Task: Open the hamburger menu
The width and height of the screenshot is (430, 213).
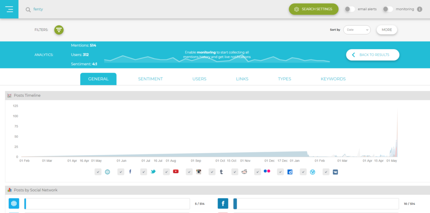Action: pyautogui.click(x=9, y=9)
